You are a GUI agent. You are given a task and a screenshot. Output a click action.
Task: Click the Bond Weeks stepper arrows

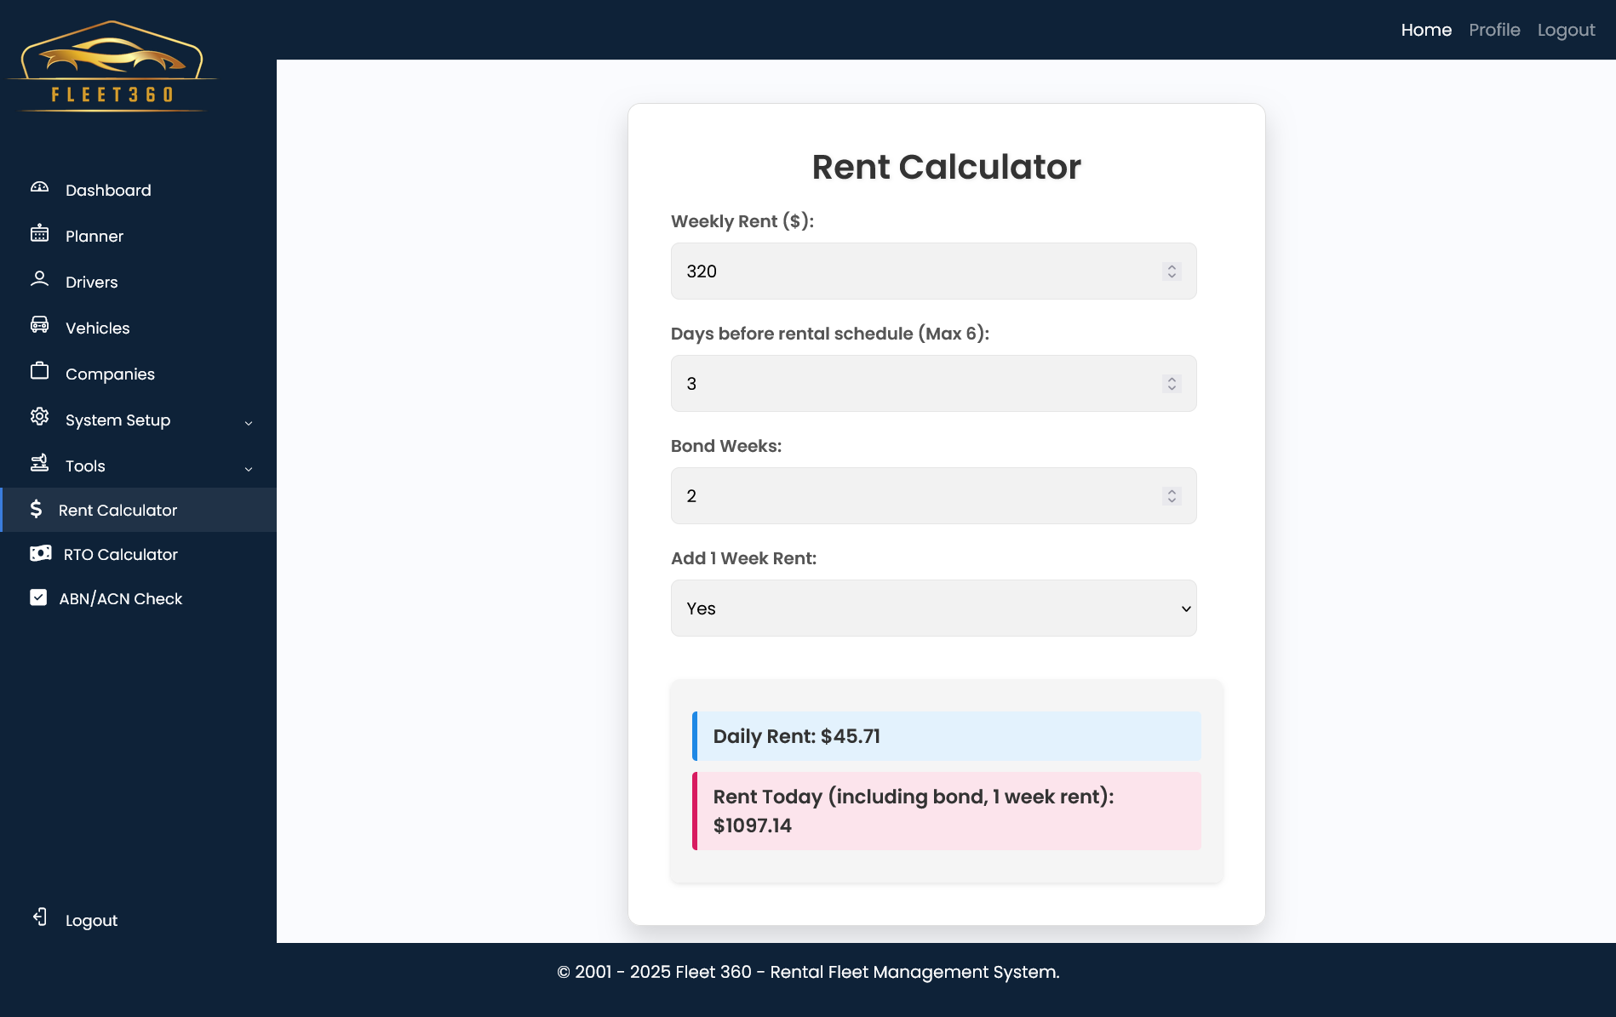pos(1172,496)
